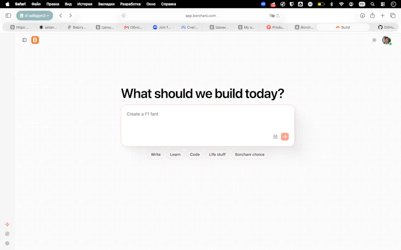Switch to the Gmail Обно... tab
Image resolution: width=401 pixels, height=250 pixels.
(x=133, y=27)
